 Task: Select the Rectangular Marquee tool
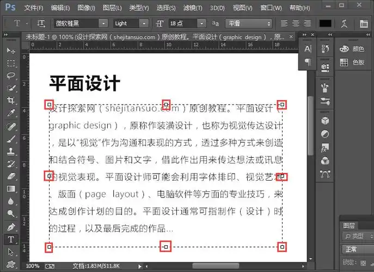point(11,63)
